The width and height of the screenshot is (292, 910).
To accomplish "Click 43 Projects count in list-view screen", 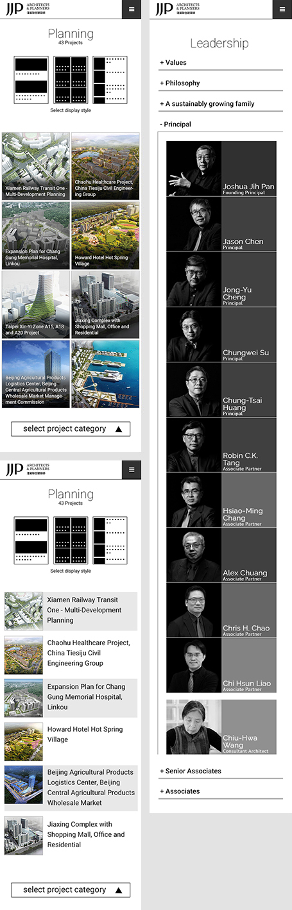I will point(71,503).
